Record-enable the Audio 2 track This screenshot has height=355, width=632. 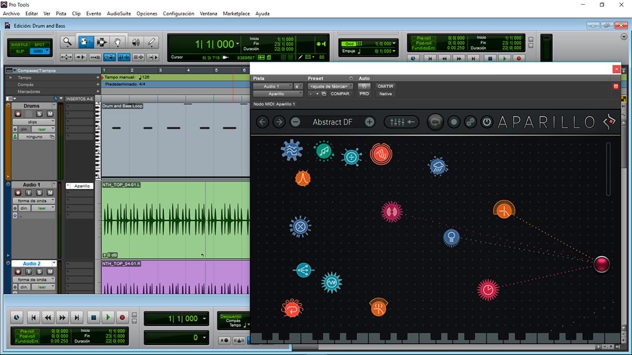tap(18, 271)
